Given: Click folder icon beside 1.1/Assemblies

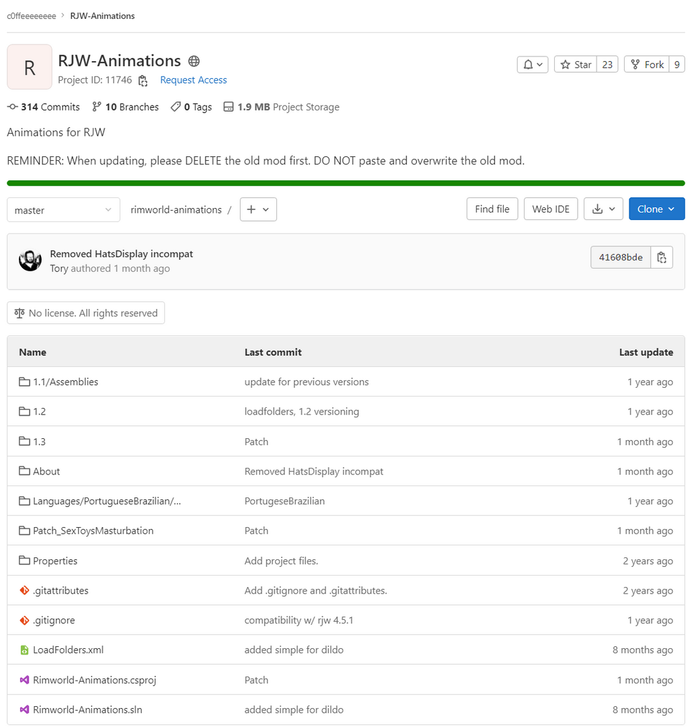Looking at the screenshot, I should coord(24,382).
